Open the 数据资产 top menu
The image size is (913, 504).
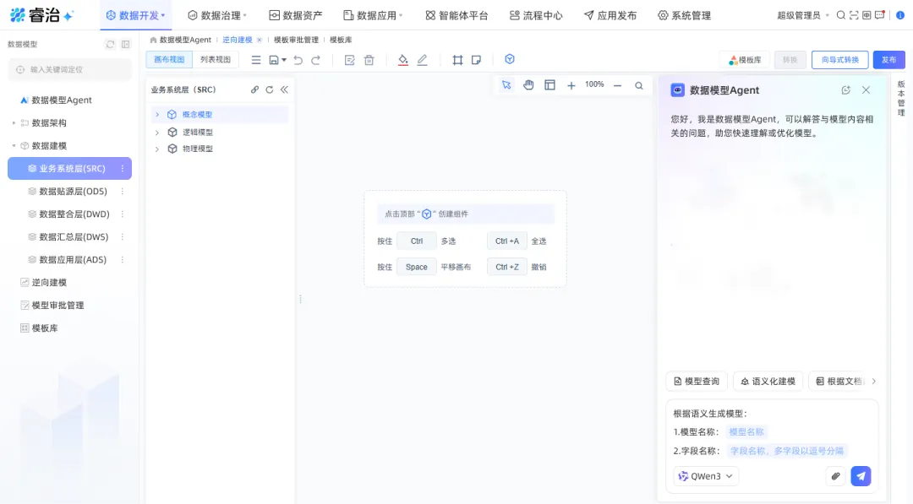coord(295,16)
